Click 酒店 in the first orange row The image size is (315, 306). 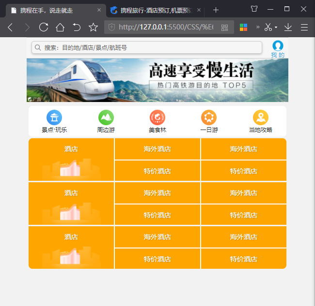tap(71, 160)
